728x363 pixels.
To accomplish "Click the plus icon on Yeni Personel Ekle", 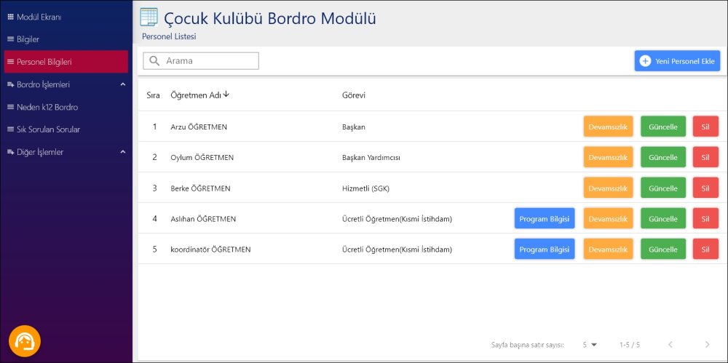I will 645,61.
